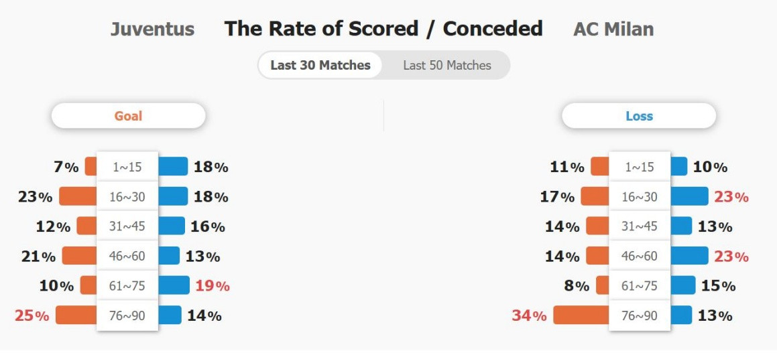Click the 1~15 interval in Goal chart
The height and width of the screenshot is (353, 777).
pos(127,167)
